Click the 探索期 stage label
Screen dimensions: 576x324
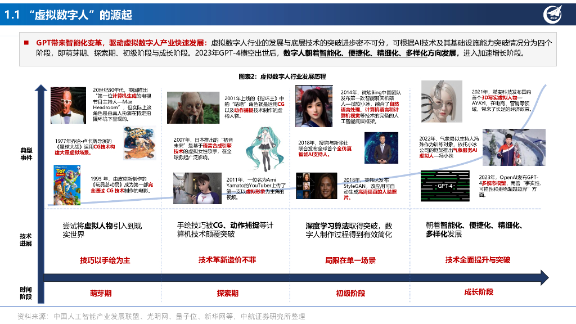pyautogui.click(x=227, y=294)
